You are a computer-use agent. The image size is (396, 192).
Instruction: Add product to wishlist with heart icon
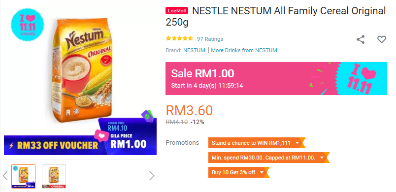click(382, 39)
